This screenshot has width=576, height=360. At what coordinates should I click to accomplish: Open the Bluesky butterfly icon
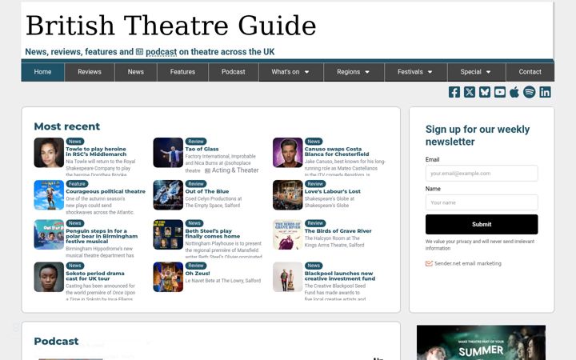[485, 92]
